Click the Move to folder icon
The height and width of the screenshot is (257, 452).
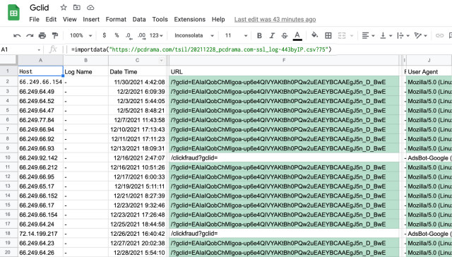tap(77, 8)
